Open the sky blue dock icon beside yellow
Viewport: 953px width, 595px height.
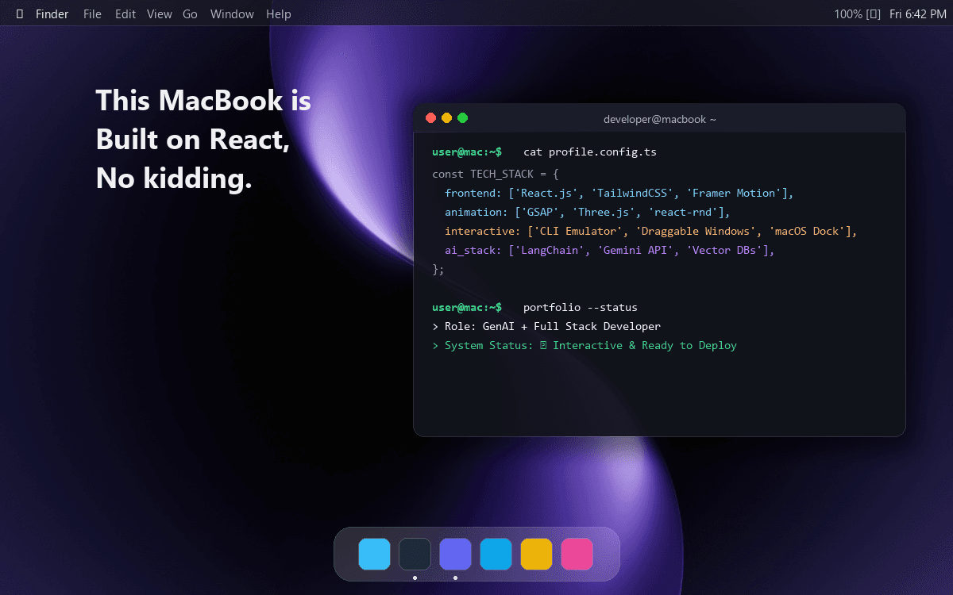point(496,554)
